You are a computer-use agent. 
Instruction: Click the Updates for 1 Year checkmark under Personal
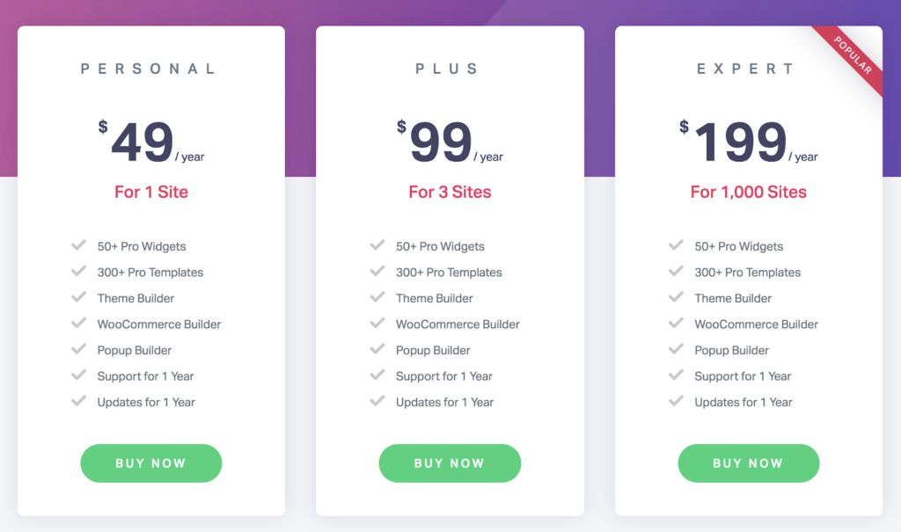[x=78, y=402]
